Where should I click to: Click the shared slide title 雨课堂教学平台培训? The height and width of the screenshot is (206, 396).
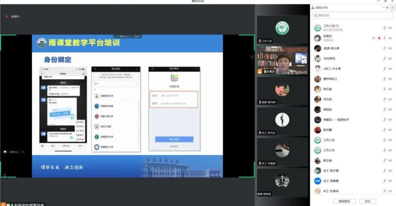click(x=84, y=43)
